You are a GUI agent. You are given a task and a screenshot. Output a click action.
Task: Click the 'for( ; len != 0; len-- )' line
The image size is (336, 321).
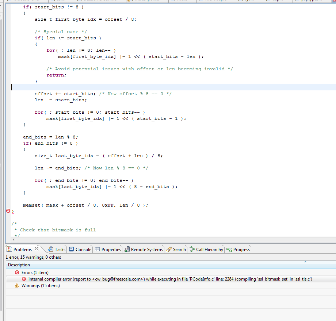pos(81,50)
